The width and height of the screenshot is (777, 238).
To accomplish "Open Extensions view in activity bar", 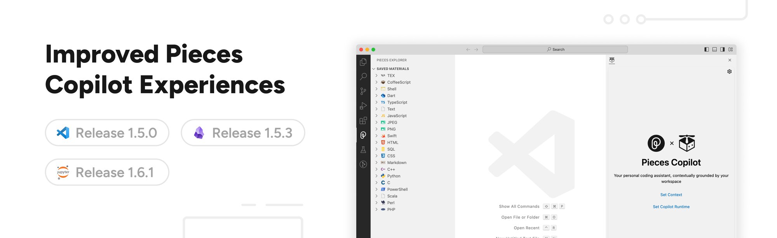I will (363, 121).
